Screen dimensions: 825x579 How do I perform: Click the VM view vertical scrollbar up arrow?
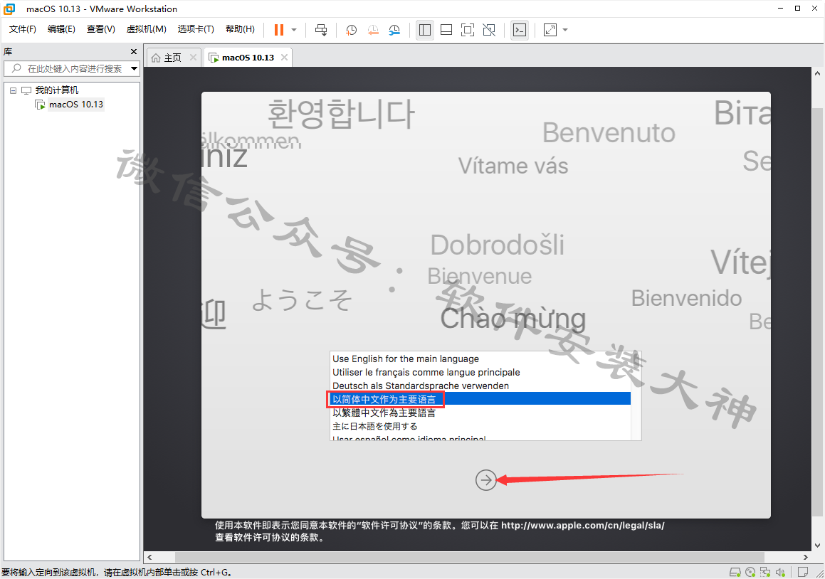817,74
